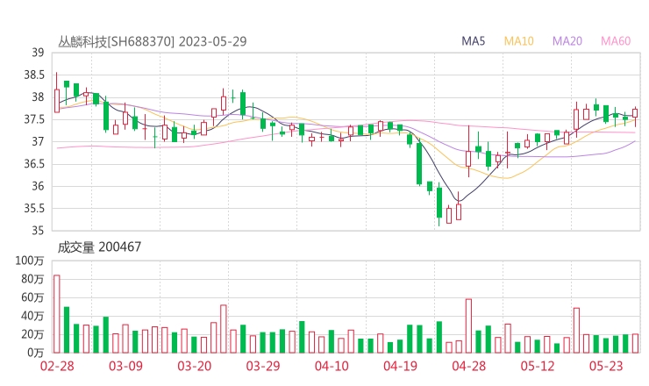649x386 pixels.
Task: Click the 03-20 date label
Action: (x=195, y=366)
